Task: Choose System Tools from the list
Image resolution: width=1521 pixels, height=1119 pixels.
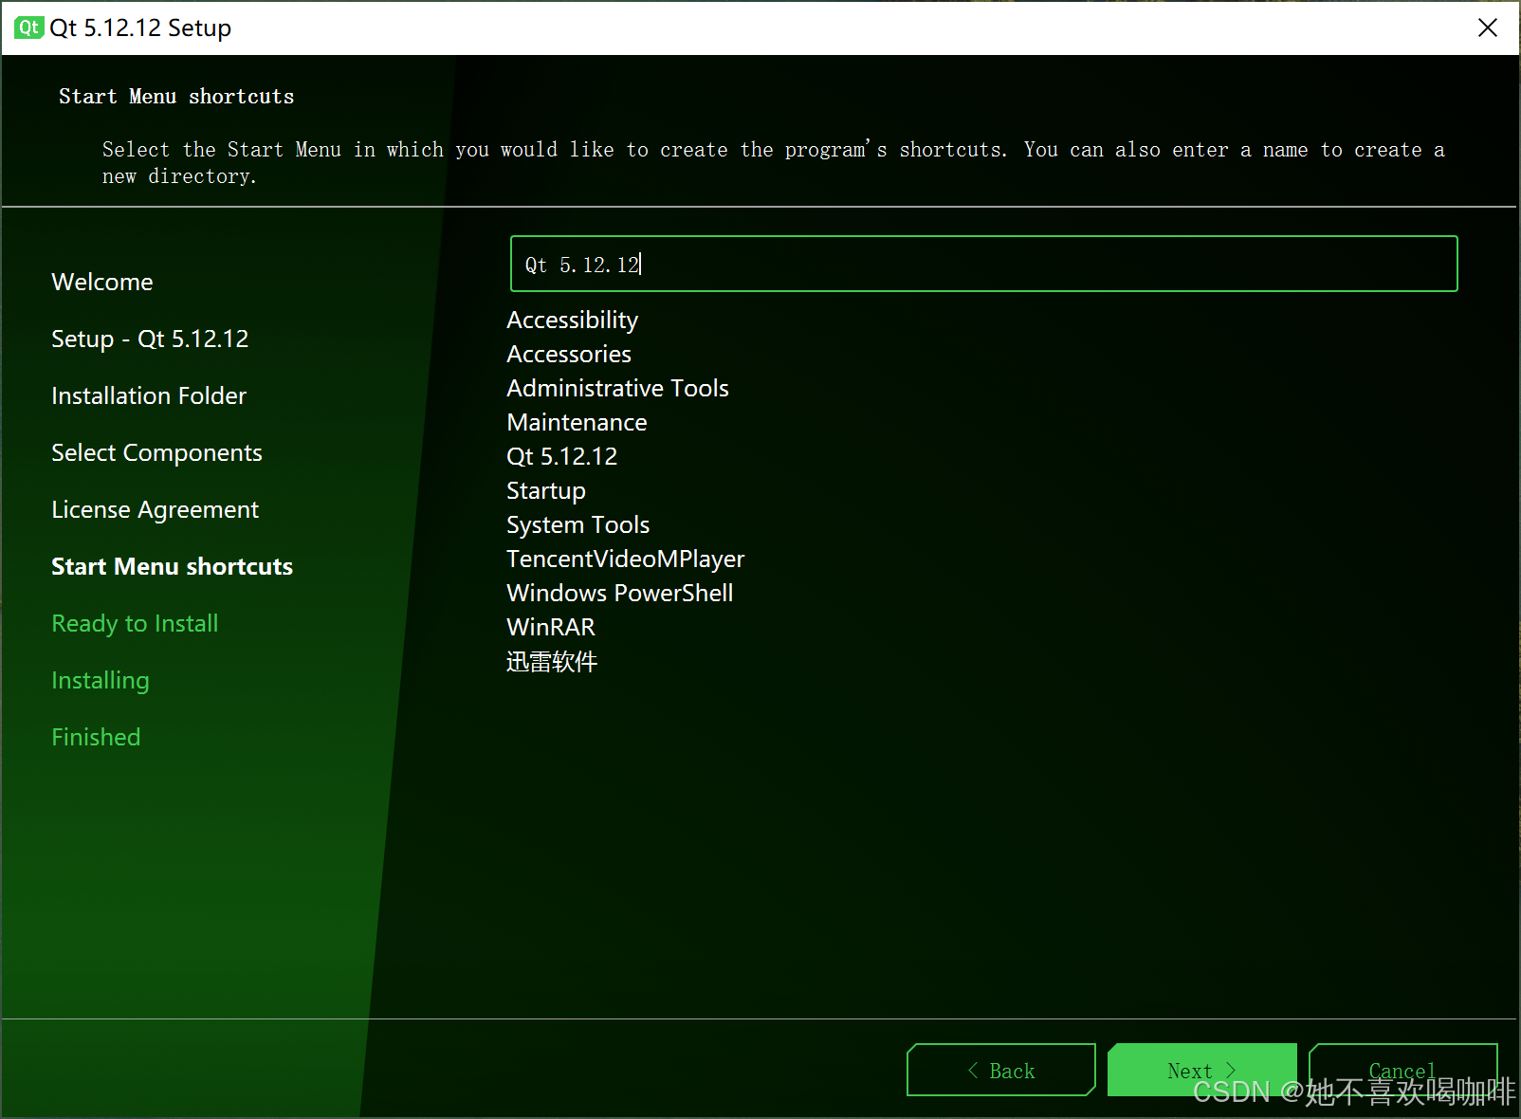Action: [577, 524]
